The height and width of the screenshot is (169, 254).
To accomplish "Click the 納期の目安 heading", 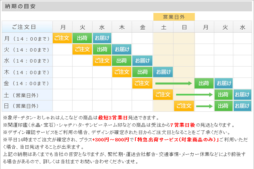I will 20,6.
